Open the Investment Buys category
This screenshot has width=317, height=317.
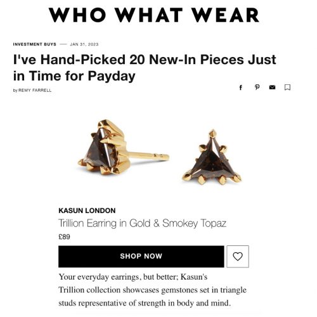[x=35, y=44]
